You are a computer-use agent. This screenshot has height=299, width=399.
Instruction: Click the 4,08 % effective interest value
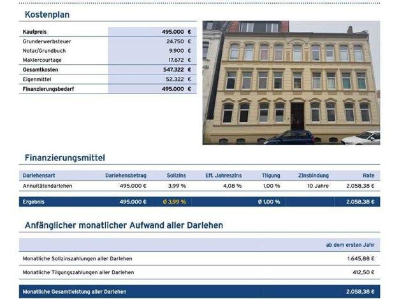[232, 186]
